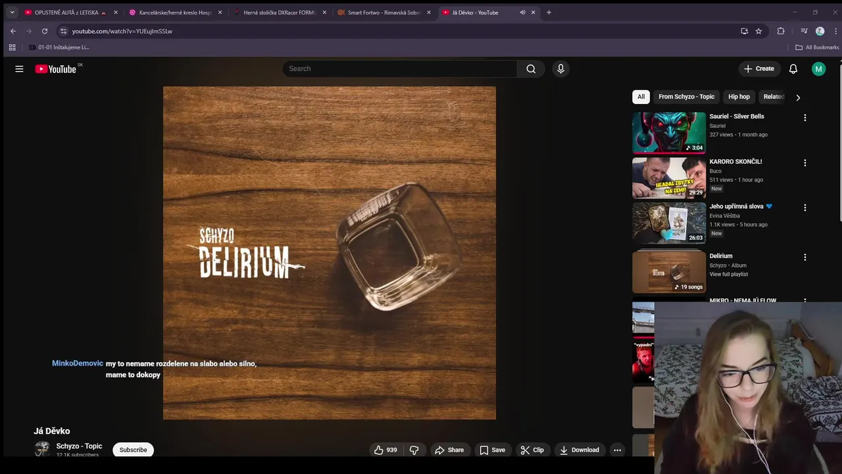Screen dimensions: 842x474
Task: Open Chrome three-dot menu
Action: pos(835,31)
